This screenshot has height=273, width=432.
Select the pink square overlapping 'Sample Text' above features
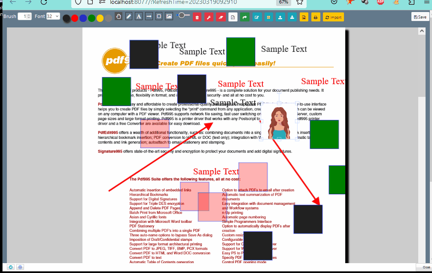pyautogui.click(x=253, y=177)
